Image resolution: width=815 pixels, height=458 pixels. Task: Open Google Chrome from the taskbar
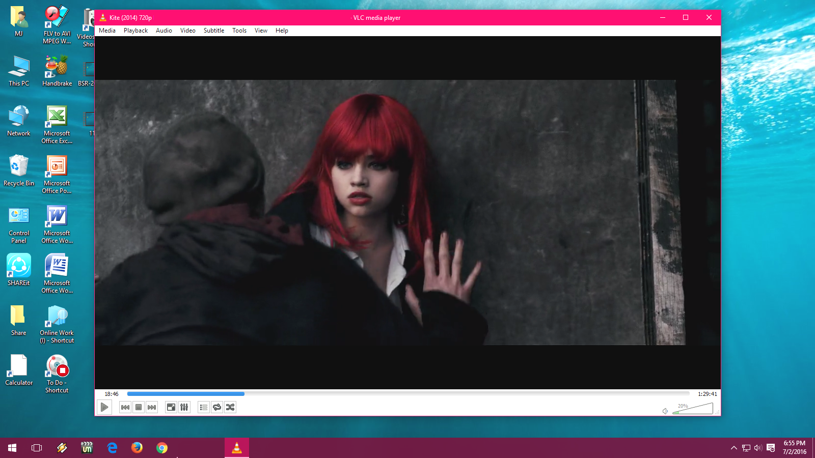(162, 448)
